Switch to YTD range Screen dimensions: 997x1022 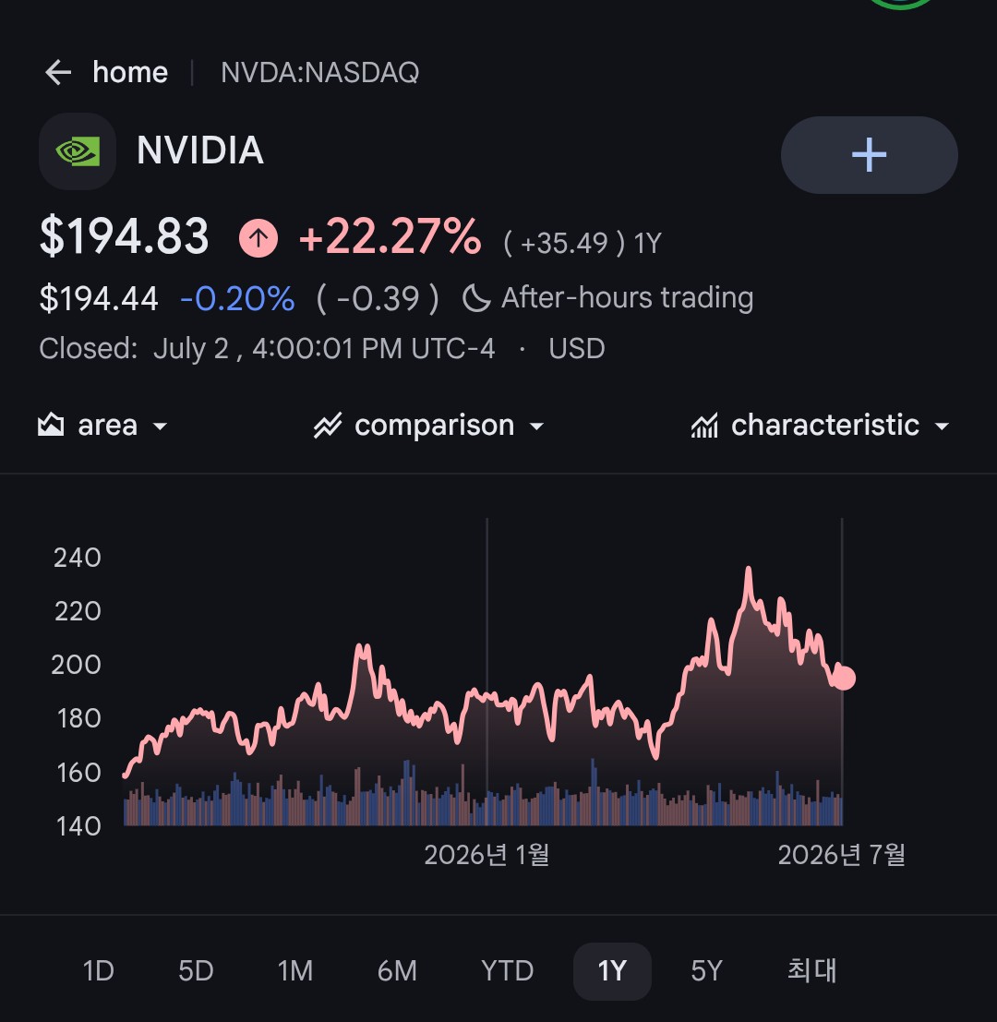[507, 971]
